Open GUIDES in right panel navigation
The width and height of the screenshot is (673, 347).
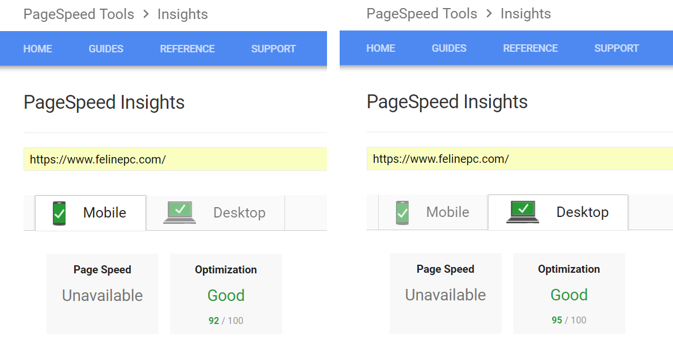coord(449,48)
